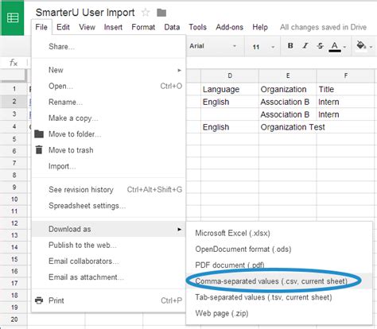Screen dimensions: 377x329
Task: Download as Web page (.zip)
Action: 279,313
